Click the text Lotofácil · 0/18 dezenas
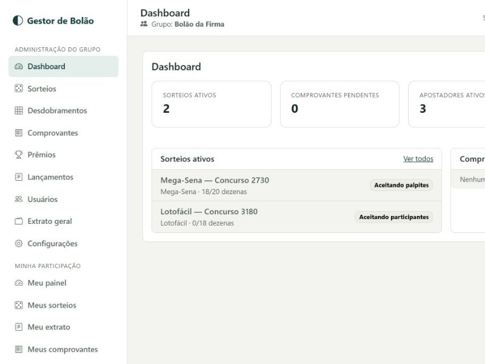Image resolution: width=485 pixels, height=364 pixels. click(197, 223)
